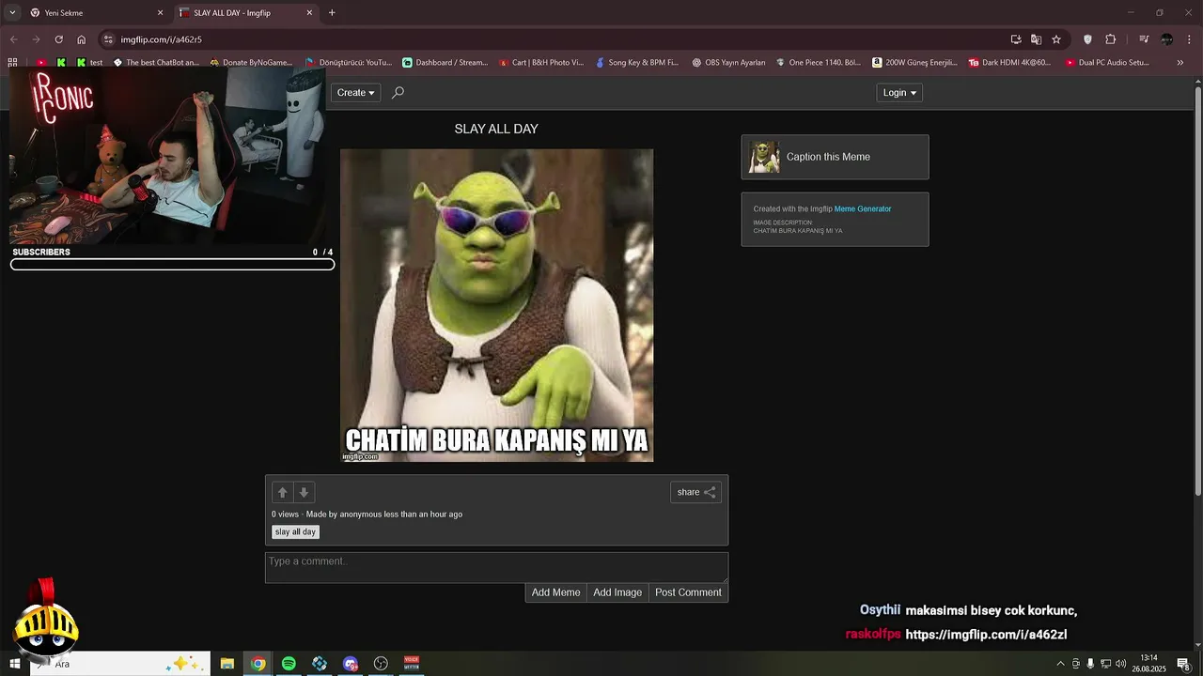Click the Windows search box labeled Ara
Screen dimensions: 1203x676
point(119,664)
